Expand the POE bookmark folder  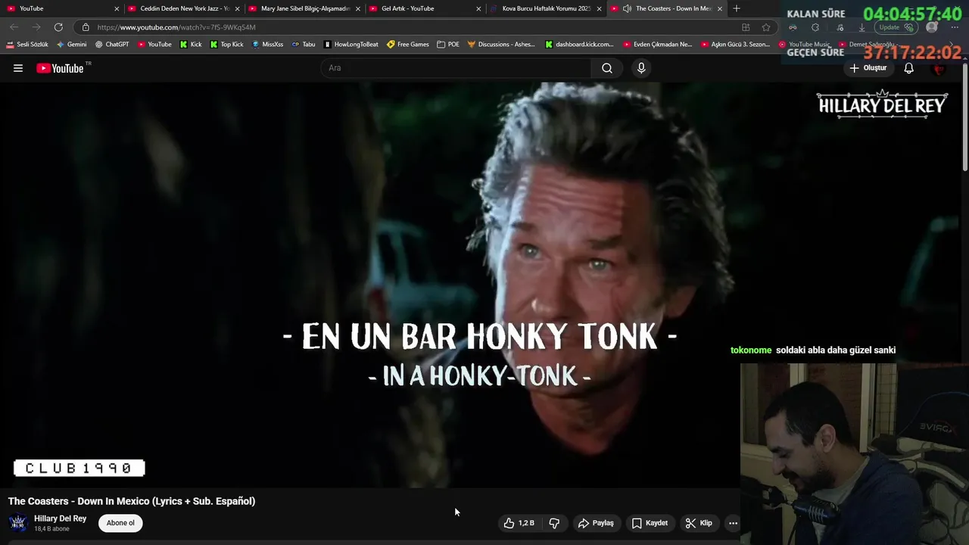[448, 45]
